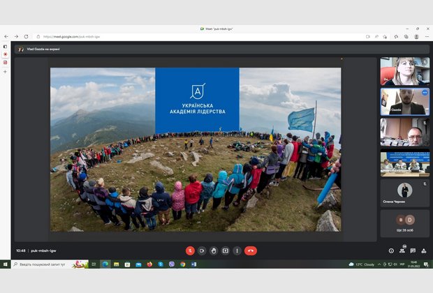Viewport: 433px width, 293px height.
Task: Open the browser settings and more menu
Action: (x=427, y=36)
